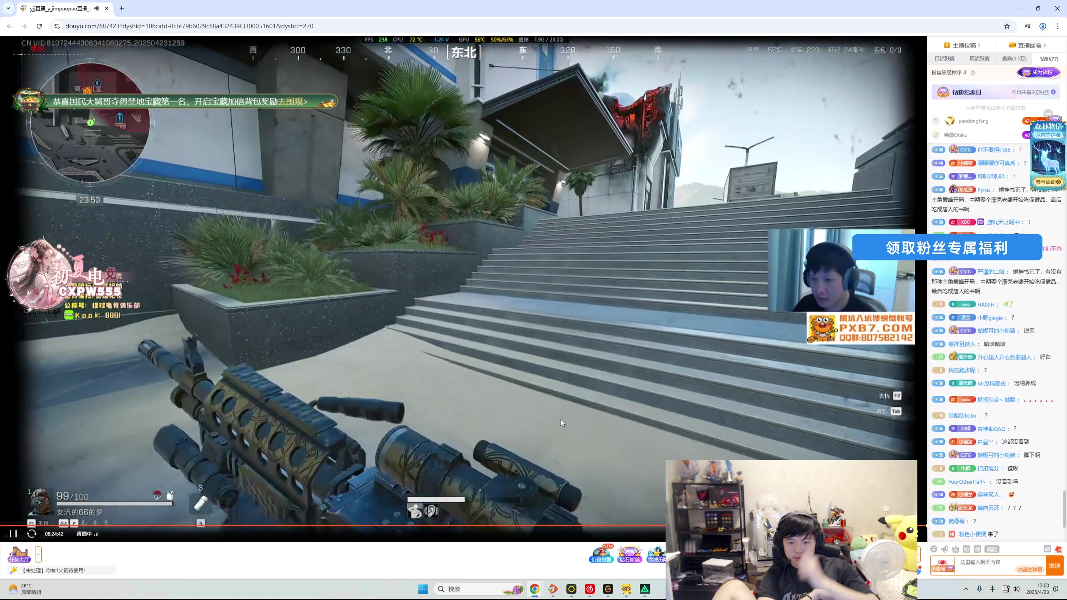1067x600 pixels.
Task: Click the megaphone broadcast icon in chat toolbar
Action: [945, 549]
